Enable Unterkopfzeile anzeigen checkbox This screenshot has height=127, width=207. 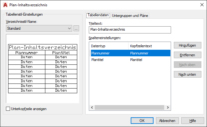(8, 109)
